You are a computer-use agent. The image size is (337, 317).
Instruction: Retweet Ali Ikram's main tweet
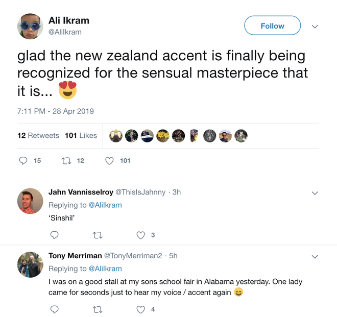click(x=66, y=161)
